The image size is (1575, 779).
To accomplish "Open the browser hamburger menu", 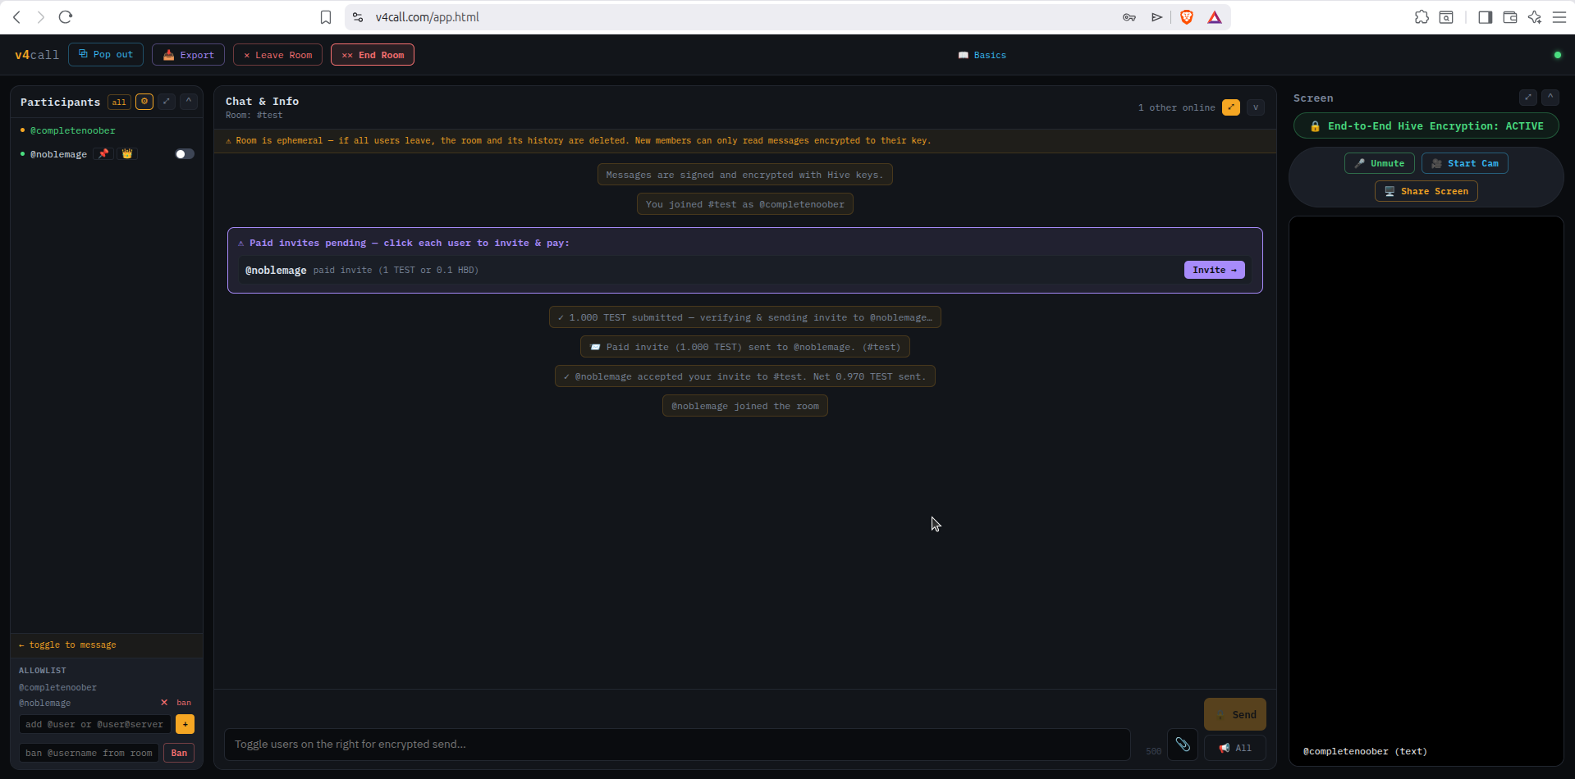I will (x=1559, y=17).
